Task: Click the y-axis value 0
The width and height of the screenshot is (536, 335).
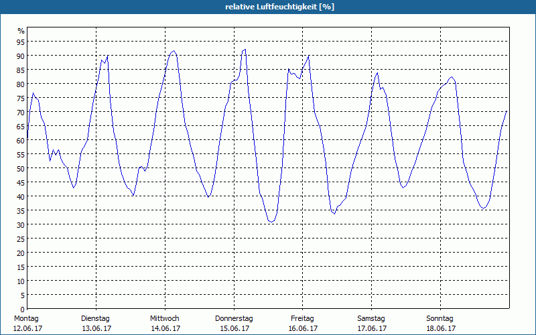Action: click(x=23, y=310)
